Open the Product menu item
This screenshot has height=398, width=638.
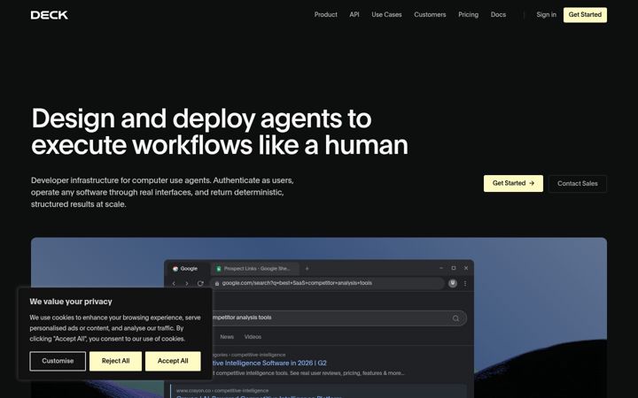click(325, 15)
